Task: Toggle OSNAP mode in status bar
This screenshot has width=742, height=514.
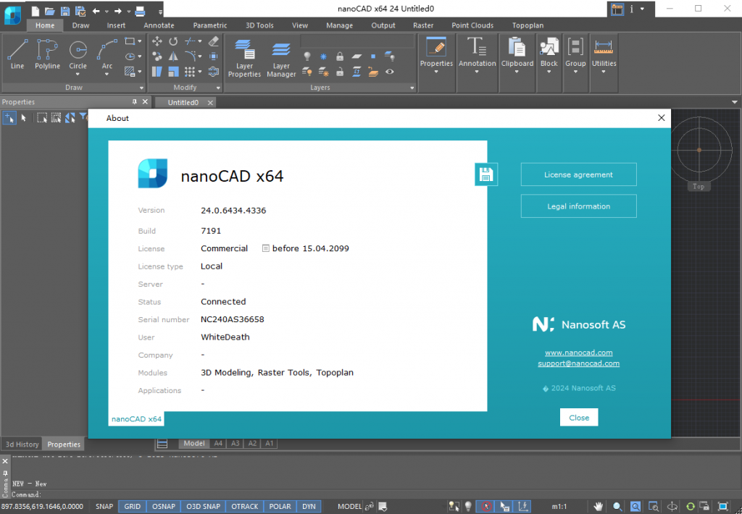Action: click(x=164, y=507)
